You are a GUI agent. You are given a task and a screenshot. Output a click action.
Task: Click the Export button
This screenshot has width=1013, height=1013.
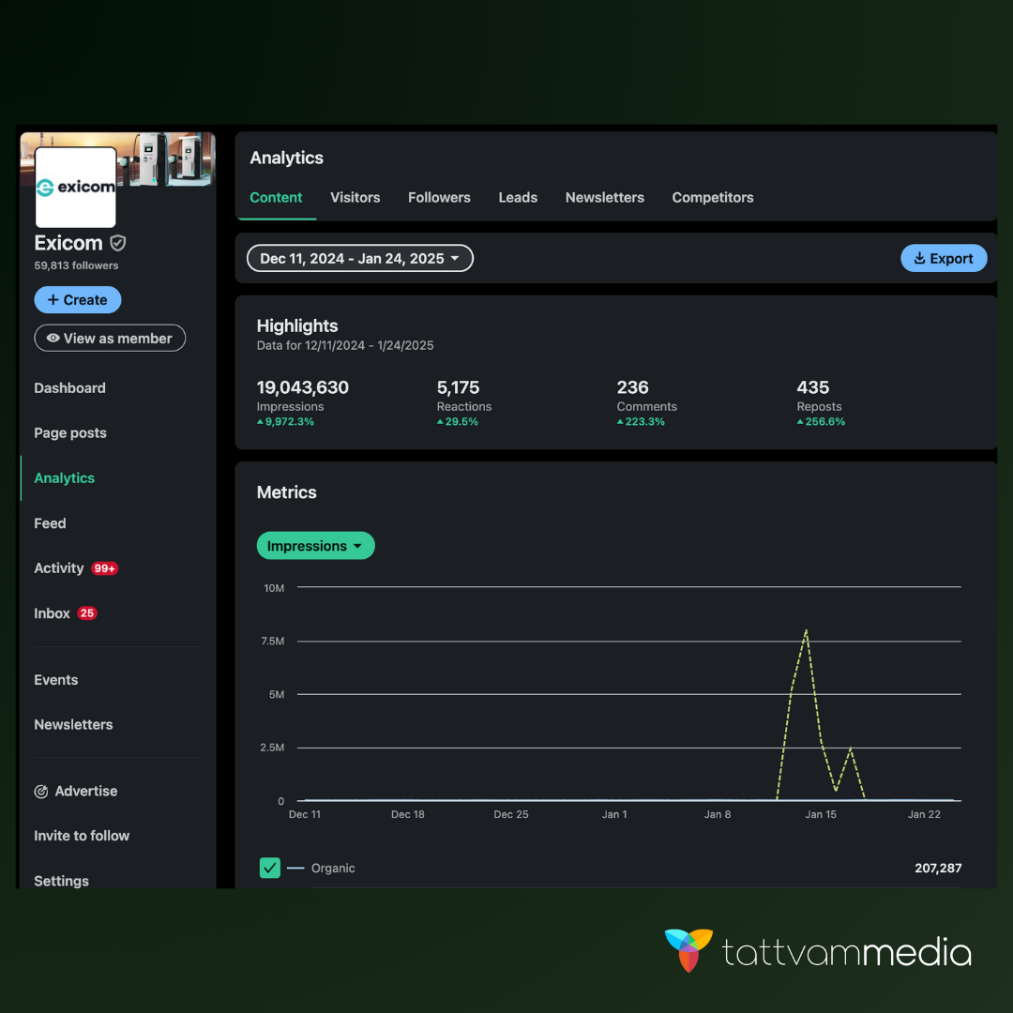pyautogui.click(x=944, y=259)
